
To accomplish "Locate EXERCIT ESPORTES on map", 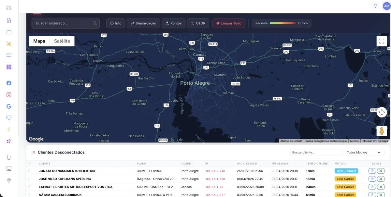I will pyautogui.click(x=372, y=187).
